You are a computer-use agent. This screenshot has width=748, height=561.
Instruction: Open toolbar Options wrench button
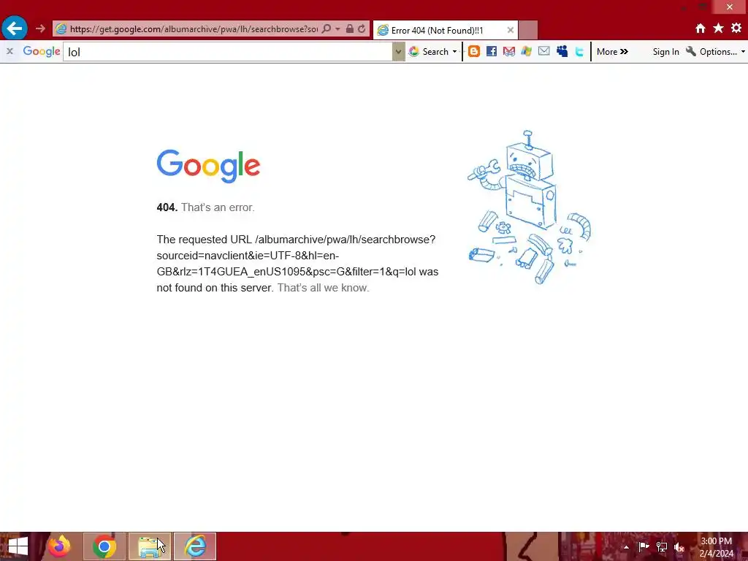pyautogui.click(x=711, y=52)
